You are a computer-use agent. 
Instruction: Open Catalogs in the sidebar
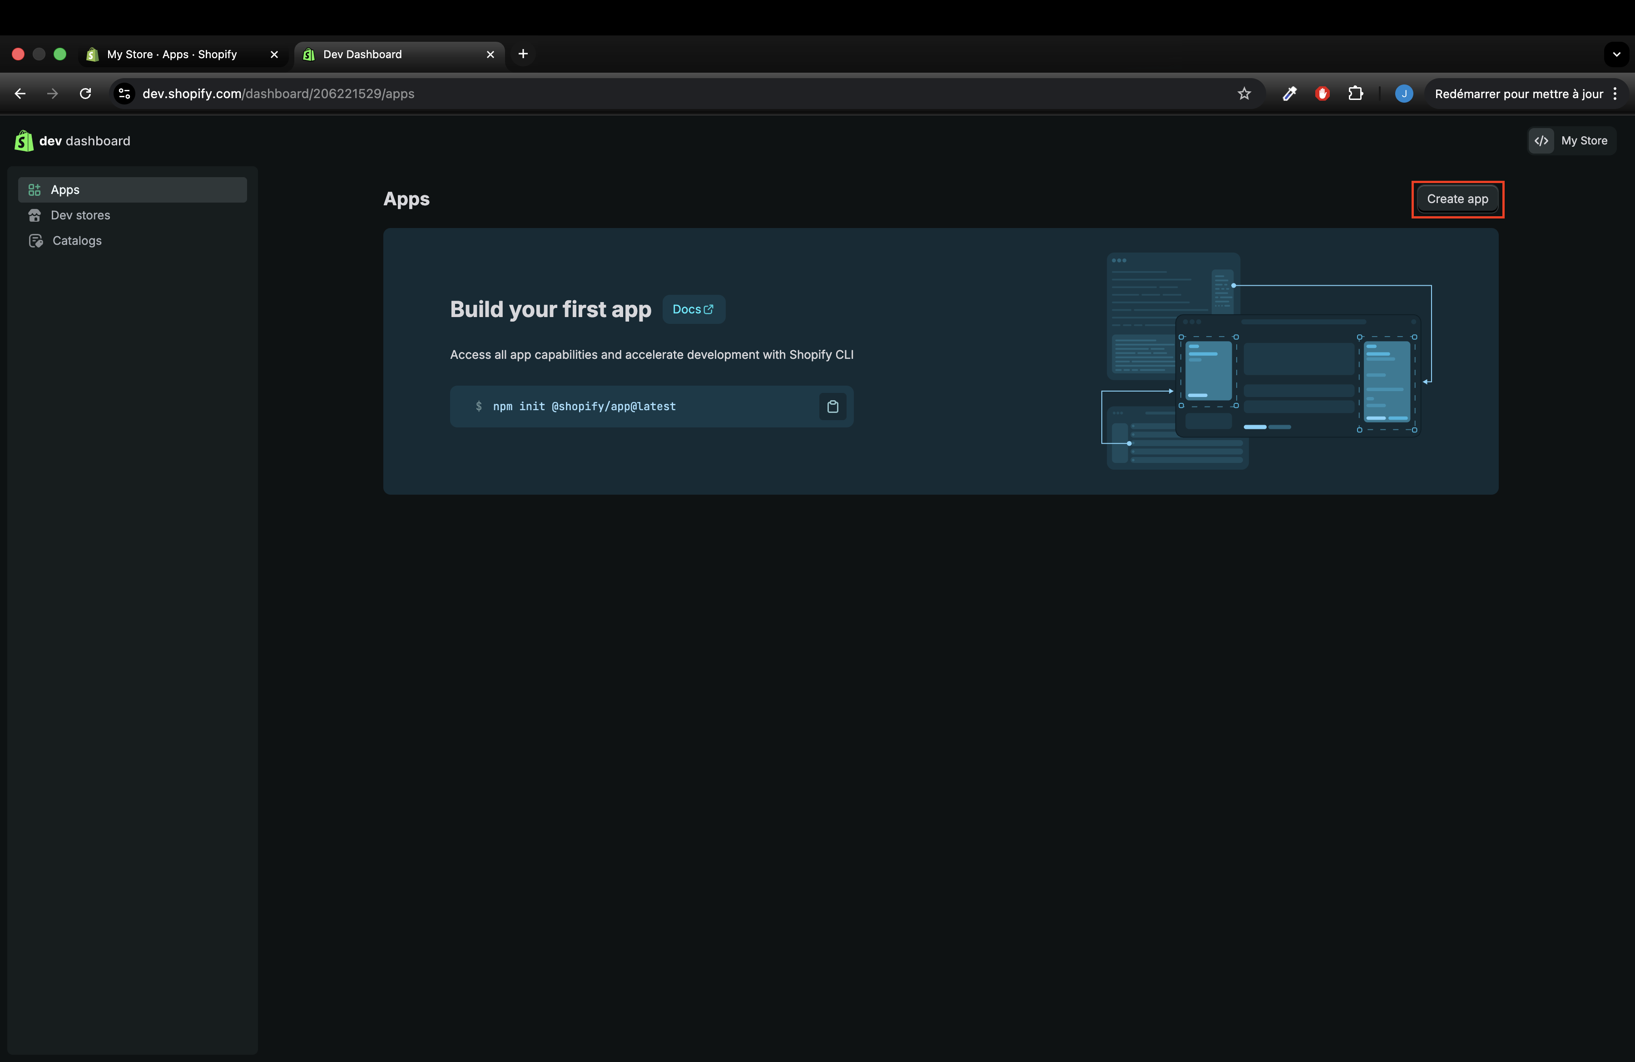tap(77, 240)
